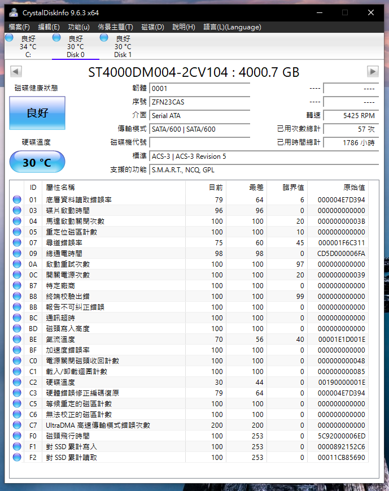Click status orb for attribute C7 row
The width and height of the screenshot is (389, 491).
(x=17, y=425)
